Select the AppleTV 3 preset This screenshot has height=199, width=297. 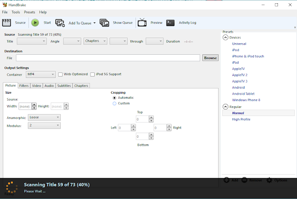pyautogui.click(x=239, y=81)
